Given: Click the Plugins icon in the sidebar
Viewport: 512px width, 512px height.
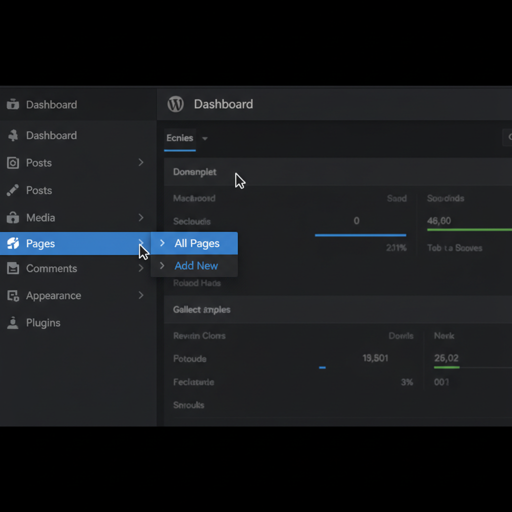Looking at the screenshot, I should click(13, 323).
